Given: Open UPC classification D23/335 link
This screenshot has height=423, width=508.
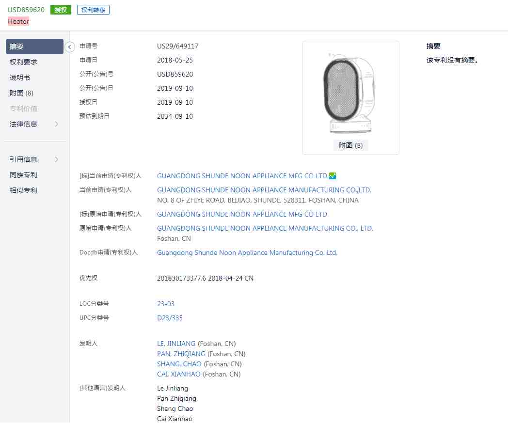Looking at the screenshot, I should pyautogui.click(x=170, y=318).
